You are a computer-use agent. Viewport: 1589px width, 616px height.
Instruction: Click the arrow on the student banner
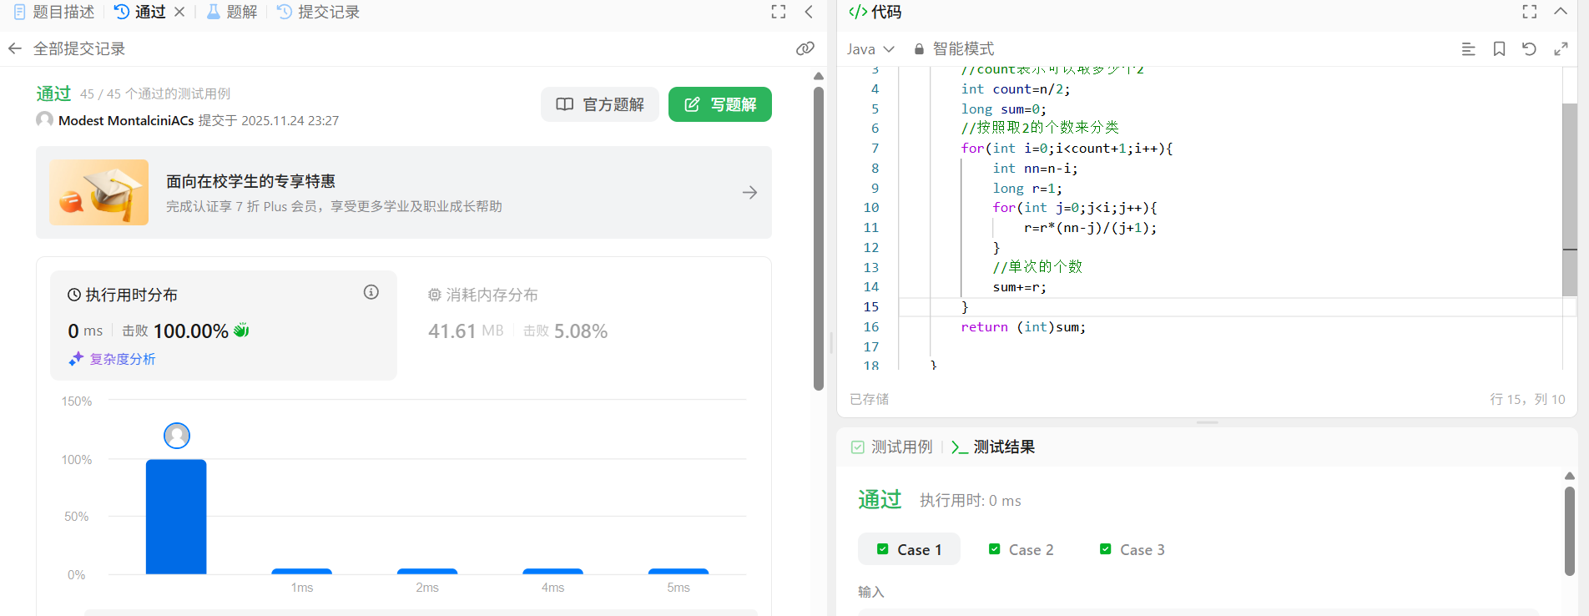click(750, 193)
